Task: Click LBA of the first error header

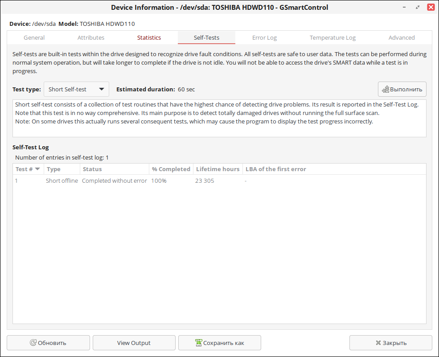Action: 275,169
